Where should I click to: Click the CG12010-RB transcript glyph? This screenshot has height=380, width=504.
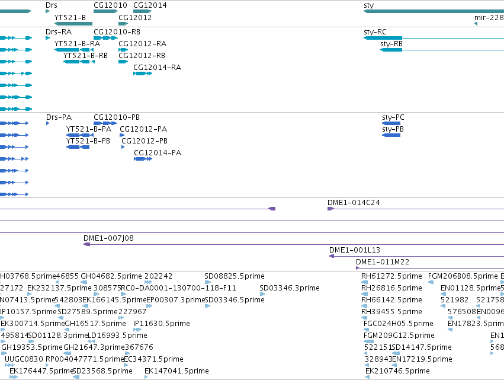click(x=106, y=38)
